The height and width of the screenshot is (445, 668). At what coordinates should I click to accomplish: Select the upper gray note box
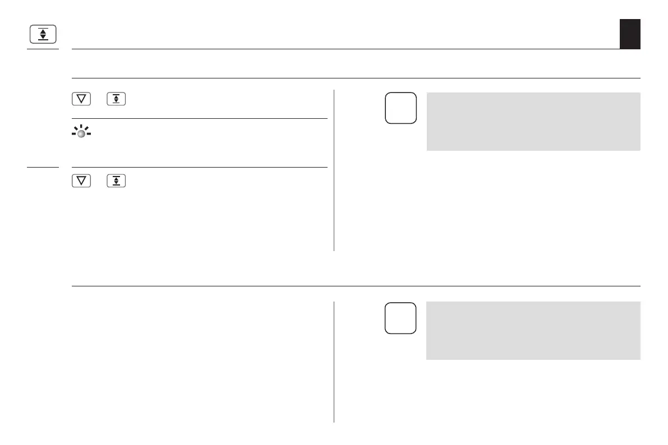pos(533,122)
